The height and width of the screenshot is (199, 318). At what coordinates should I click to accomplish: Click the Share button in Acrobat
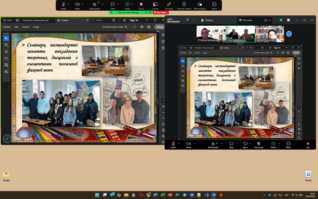(x=160, y=27)
